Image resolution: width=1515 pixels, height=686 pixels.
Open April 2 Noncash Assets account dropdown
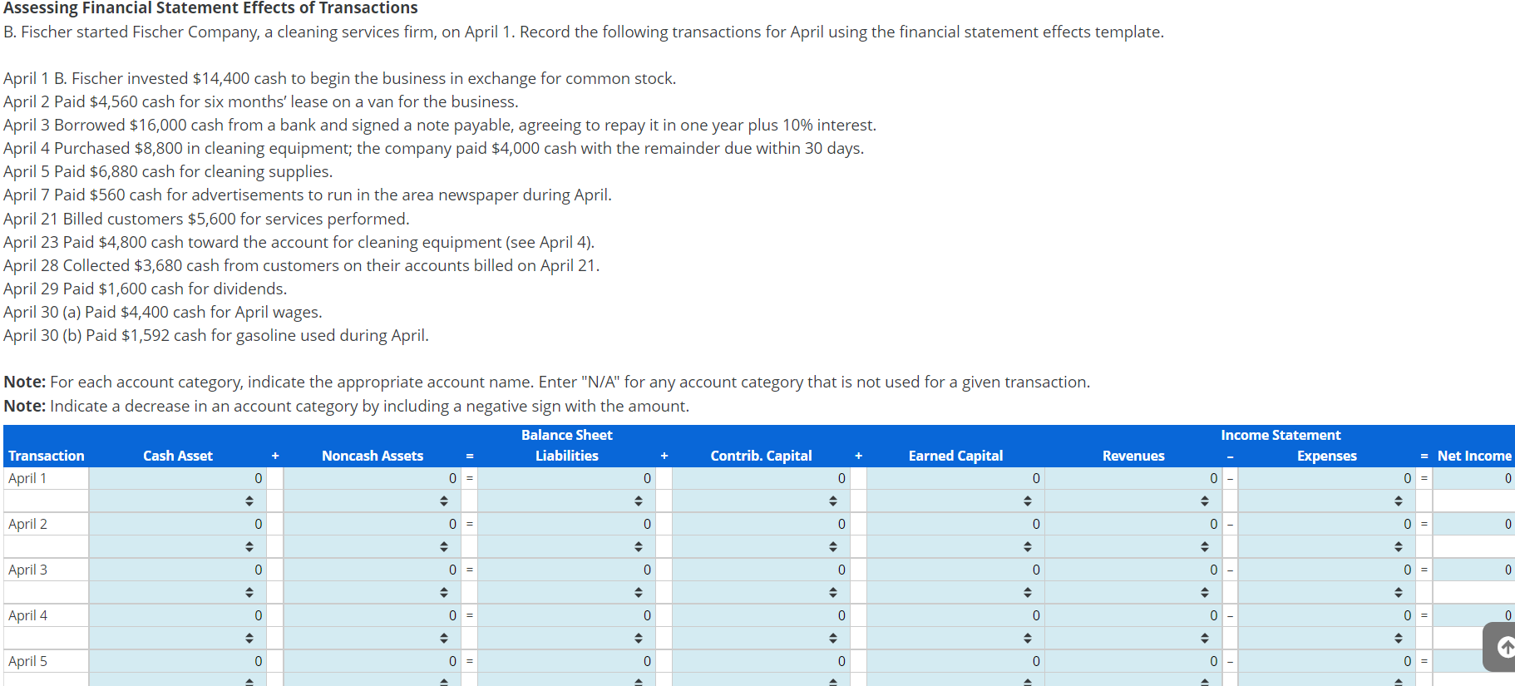372,546
